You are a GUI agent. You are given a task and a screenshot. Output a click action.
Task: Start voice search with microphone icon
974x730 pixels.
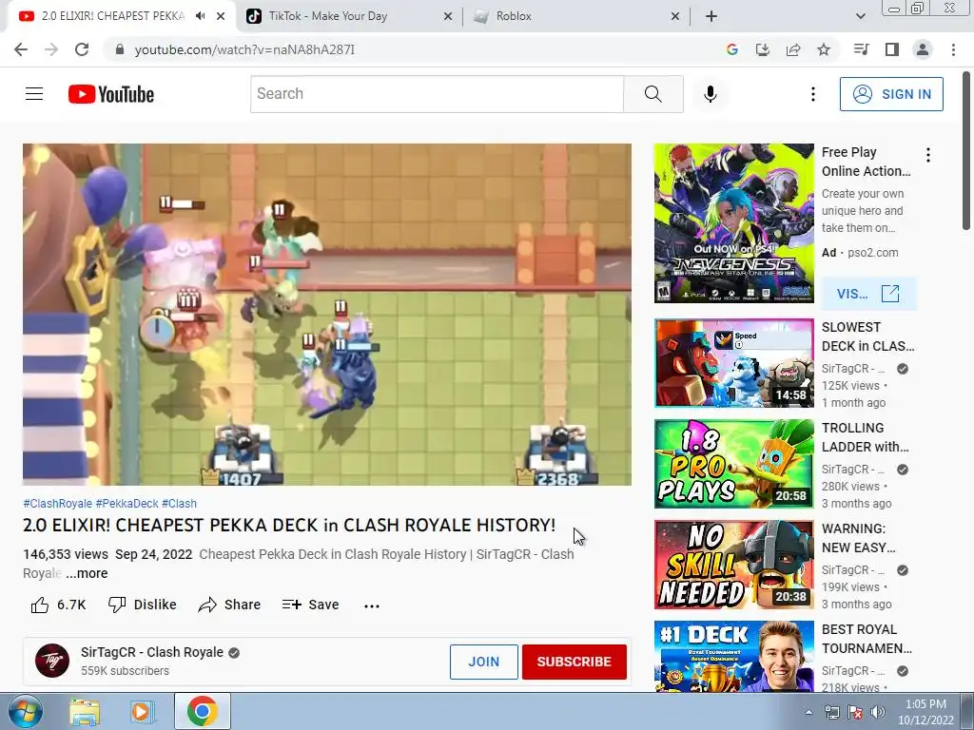tap(710, 94)
